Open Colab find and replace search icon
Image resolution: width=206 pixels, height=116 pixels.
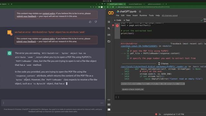[x=109, y=28]
